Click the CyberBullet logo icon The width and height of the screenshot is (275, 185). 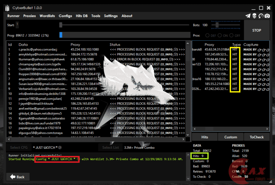[x=7, y=8]
